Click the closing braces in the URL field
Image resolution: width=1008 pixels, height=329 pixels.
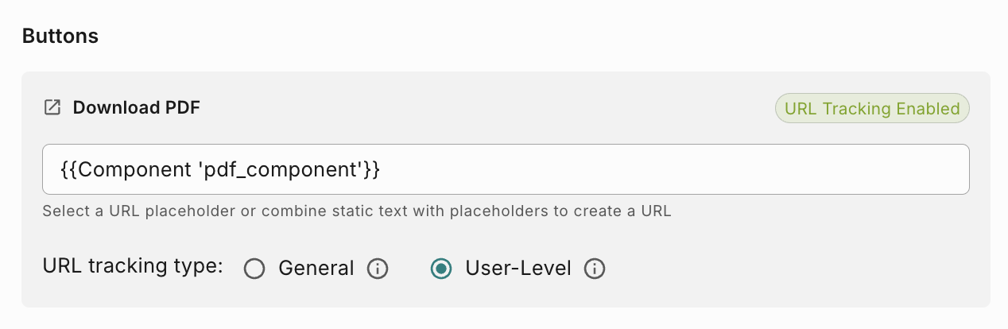[372, 169]
